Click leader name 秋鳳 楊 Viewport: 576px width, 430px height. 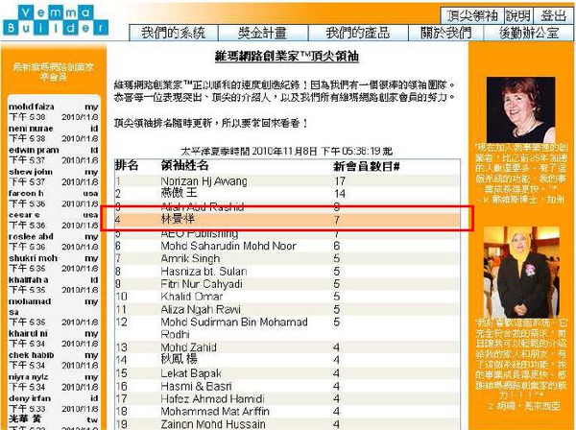[x=179, y=359]
